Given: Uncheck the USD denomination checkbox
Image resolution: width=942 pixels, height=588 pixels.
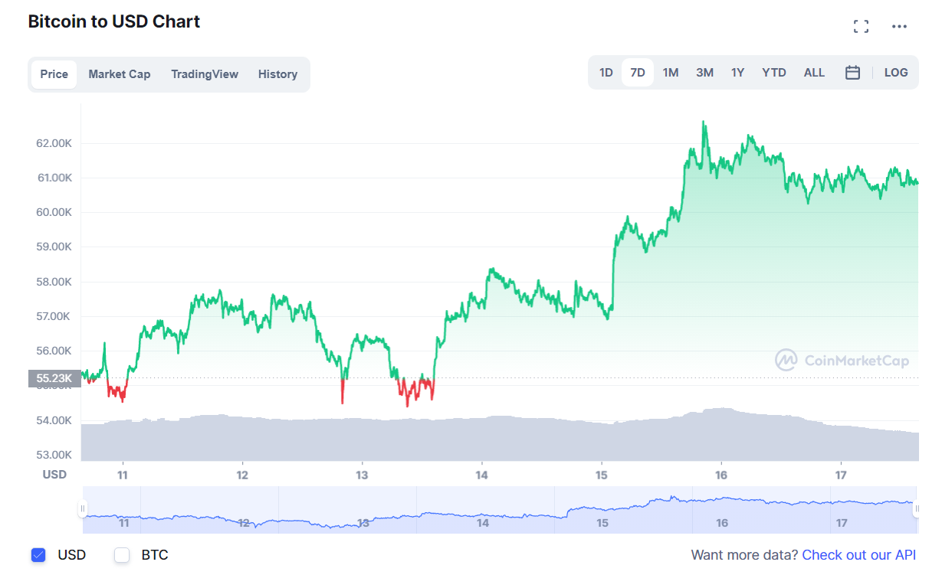Looking at the screenshot, I should click(x=38, y=555).
